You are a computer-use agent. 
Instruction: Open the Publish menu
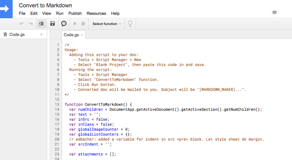pyautogui.click(x=75, y=13)
